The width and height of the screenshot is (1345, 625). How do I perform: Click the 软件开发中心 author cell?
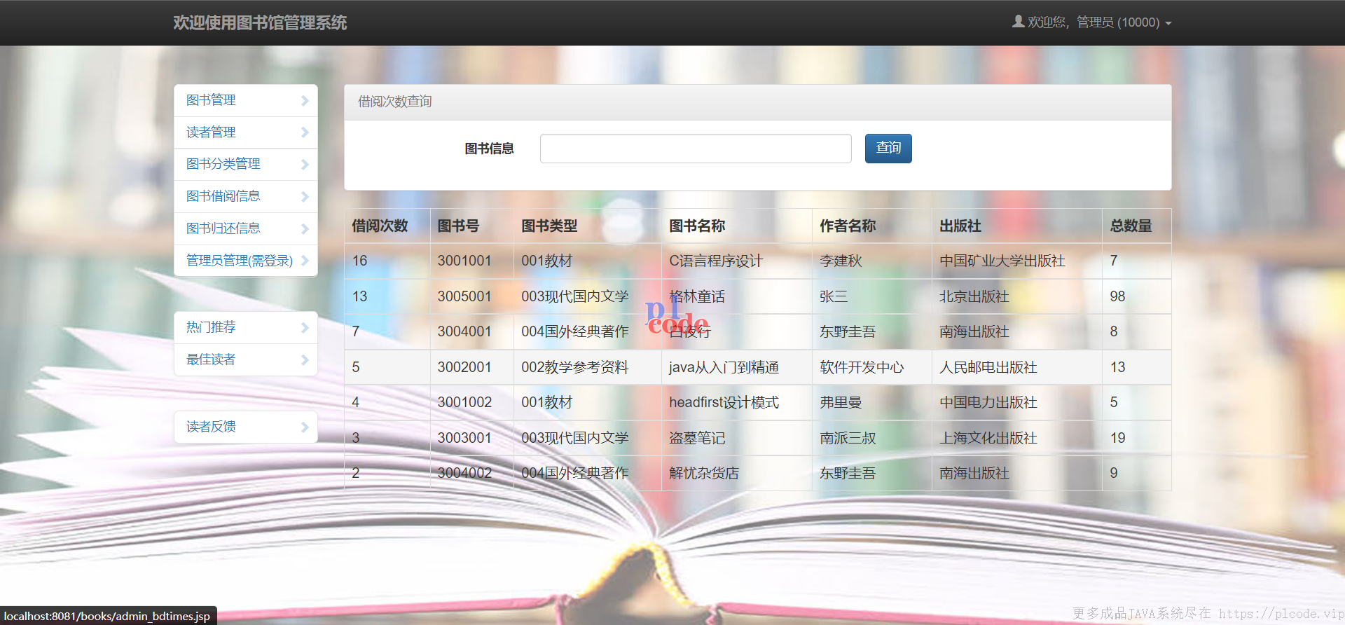tap(871, 367)
